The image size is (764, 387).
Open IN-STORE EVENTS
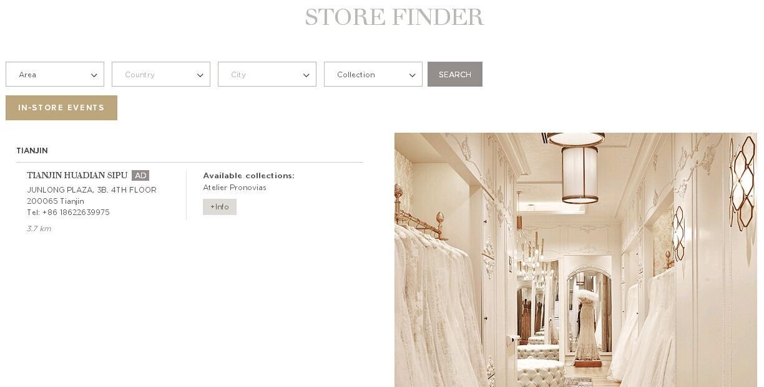point(61,108)
